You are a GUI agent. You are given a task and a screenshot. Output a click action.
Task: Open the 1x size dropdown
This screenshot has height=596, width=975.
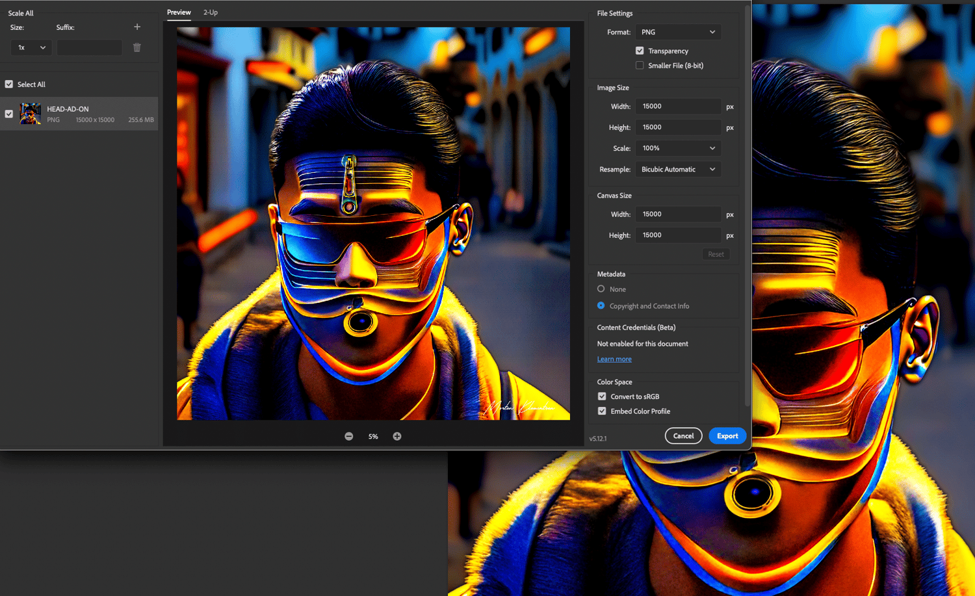tap(31, 47)
